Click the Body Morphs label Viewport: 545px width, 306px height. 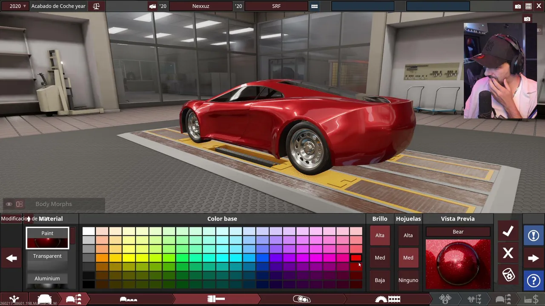pos(54,204)
